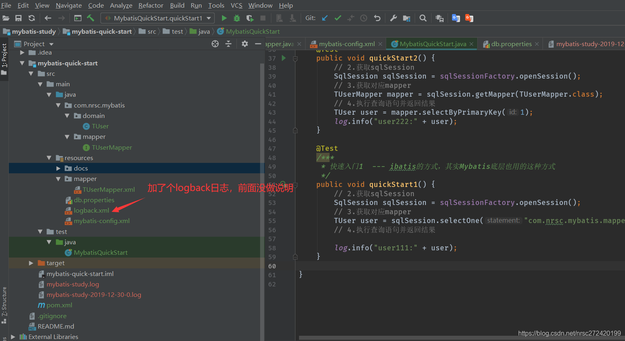Click the Synchronize refresh icon

coord(32,18)
